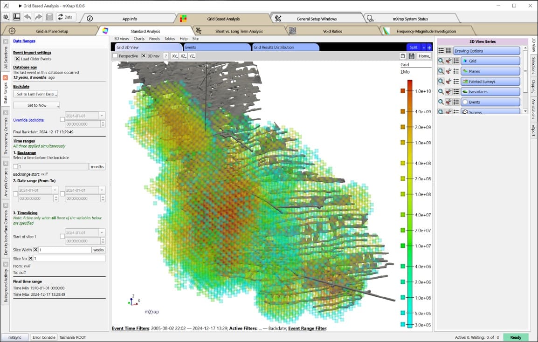Click the undo arrow icon
The height and width of the screenshot is (342, 538).
point(28,17)
